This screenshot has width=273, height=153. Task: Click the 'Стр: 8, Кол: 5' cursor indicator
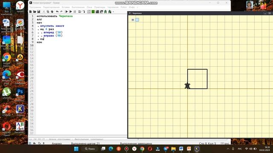coord(207,144)
